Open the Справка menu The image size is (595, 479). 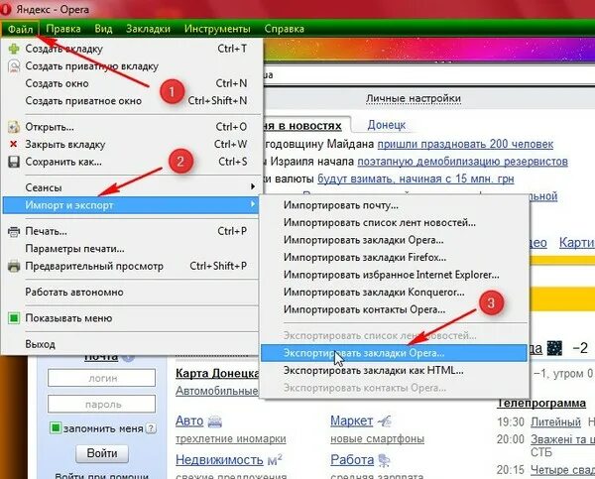285,29
